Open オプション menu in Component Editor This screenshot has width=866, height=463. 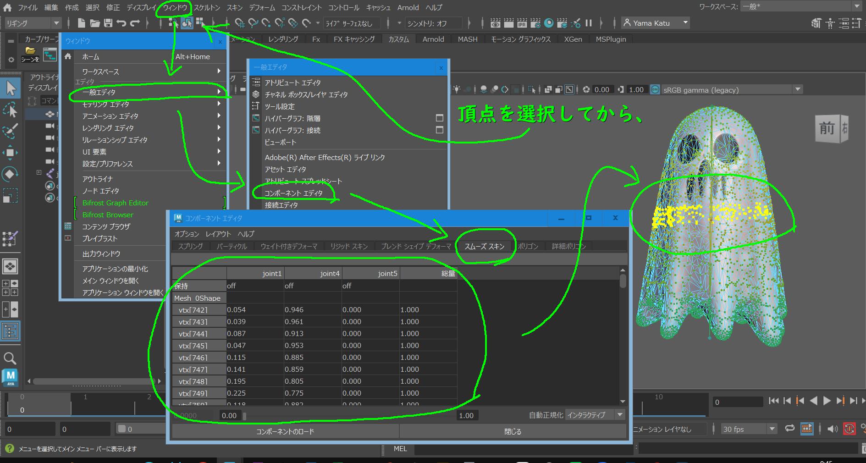(187, 234)
